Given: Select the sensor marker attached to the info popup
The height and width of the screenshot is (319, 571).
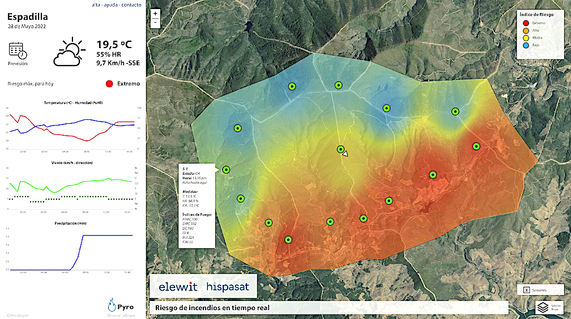Looking at the screenshot, I should (226, 169).
